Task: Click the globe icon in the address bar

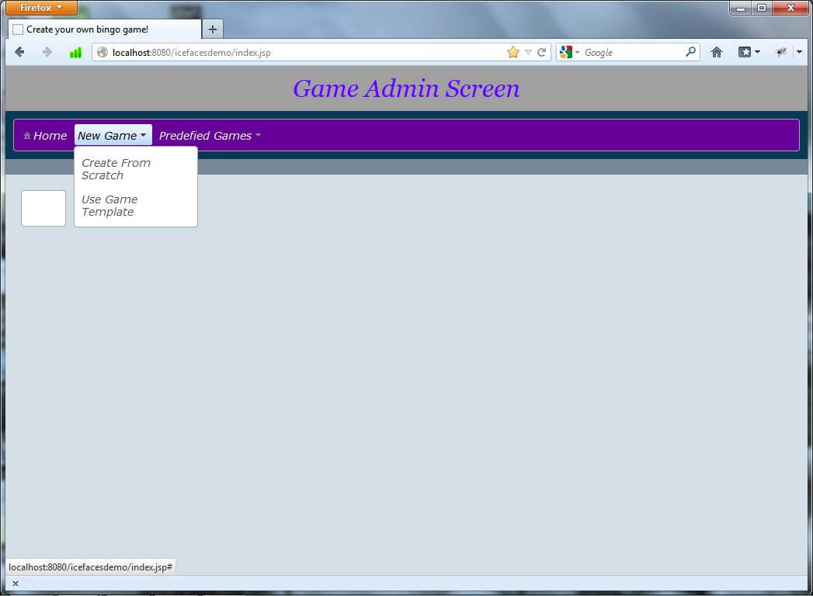Action: click(x=102, y=52)
